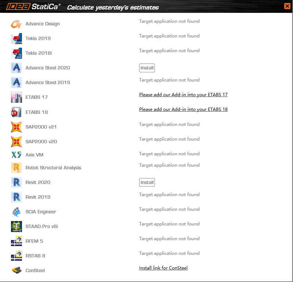Click the ConSteel icon
This screenshot has height=282, width=293.
(16, 270)
